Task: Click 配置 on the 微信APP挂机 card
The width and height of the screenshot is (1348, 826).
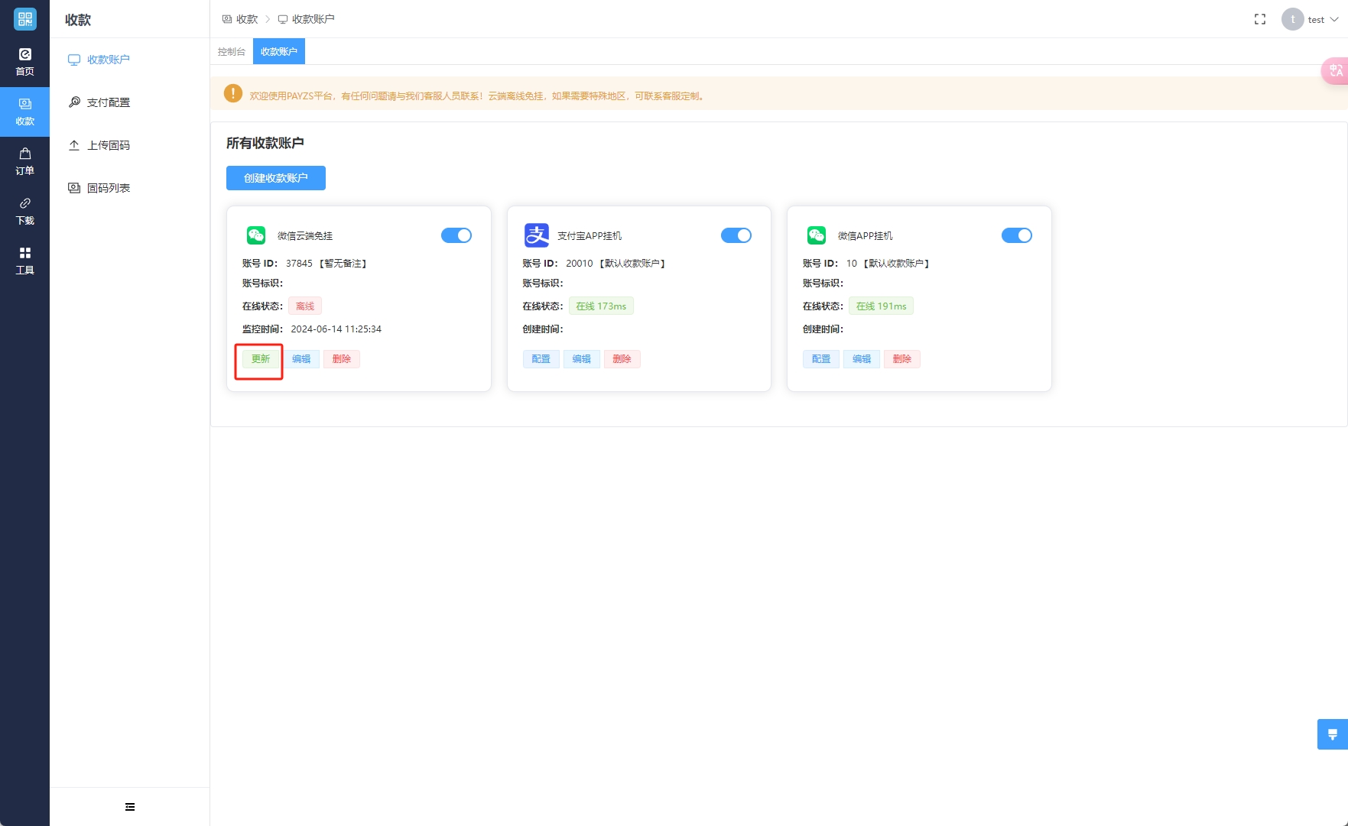Action: 820,359
